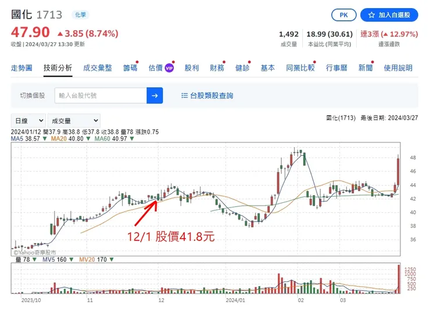Viewport: 430px width, 311px height.
Task: Click the 1,492 成交量 value
Action: point(288,34)
